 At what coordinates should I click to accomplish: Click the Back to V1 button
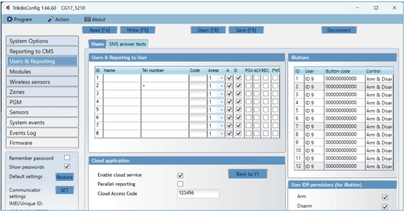[x=247, y=174]
